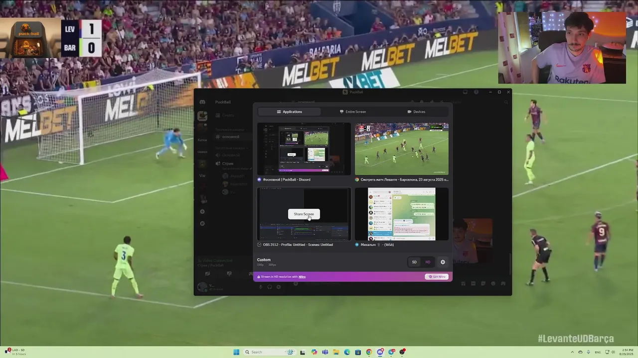Click the '#основной | PuckBall - Discord' label
Image resolution: width=638 pixels, height=358 pixels.
[x=287, y=179]
